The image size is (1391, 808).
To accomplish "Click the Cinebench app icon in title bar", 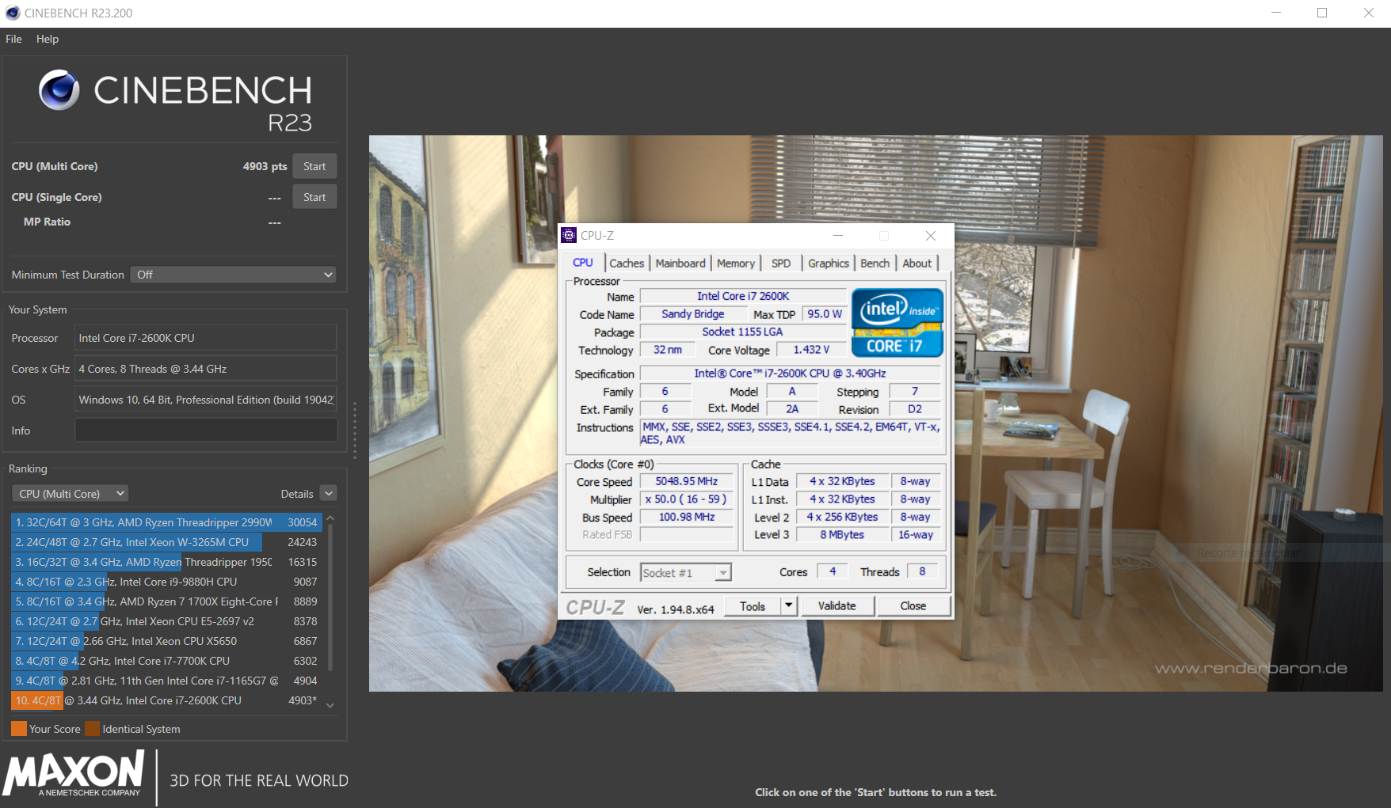I will click(x=12, y=13).
